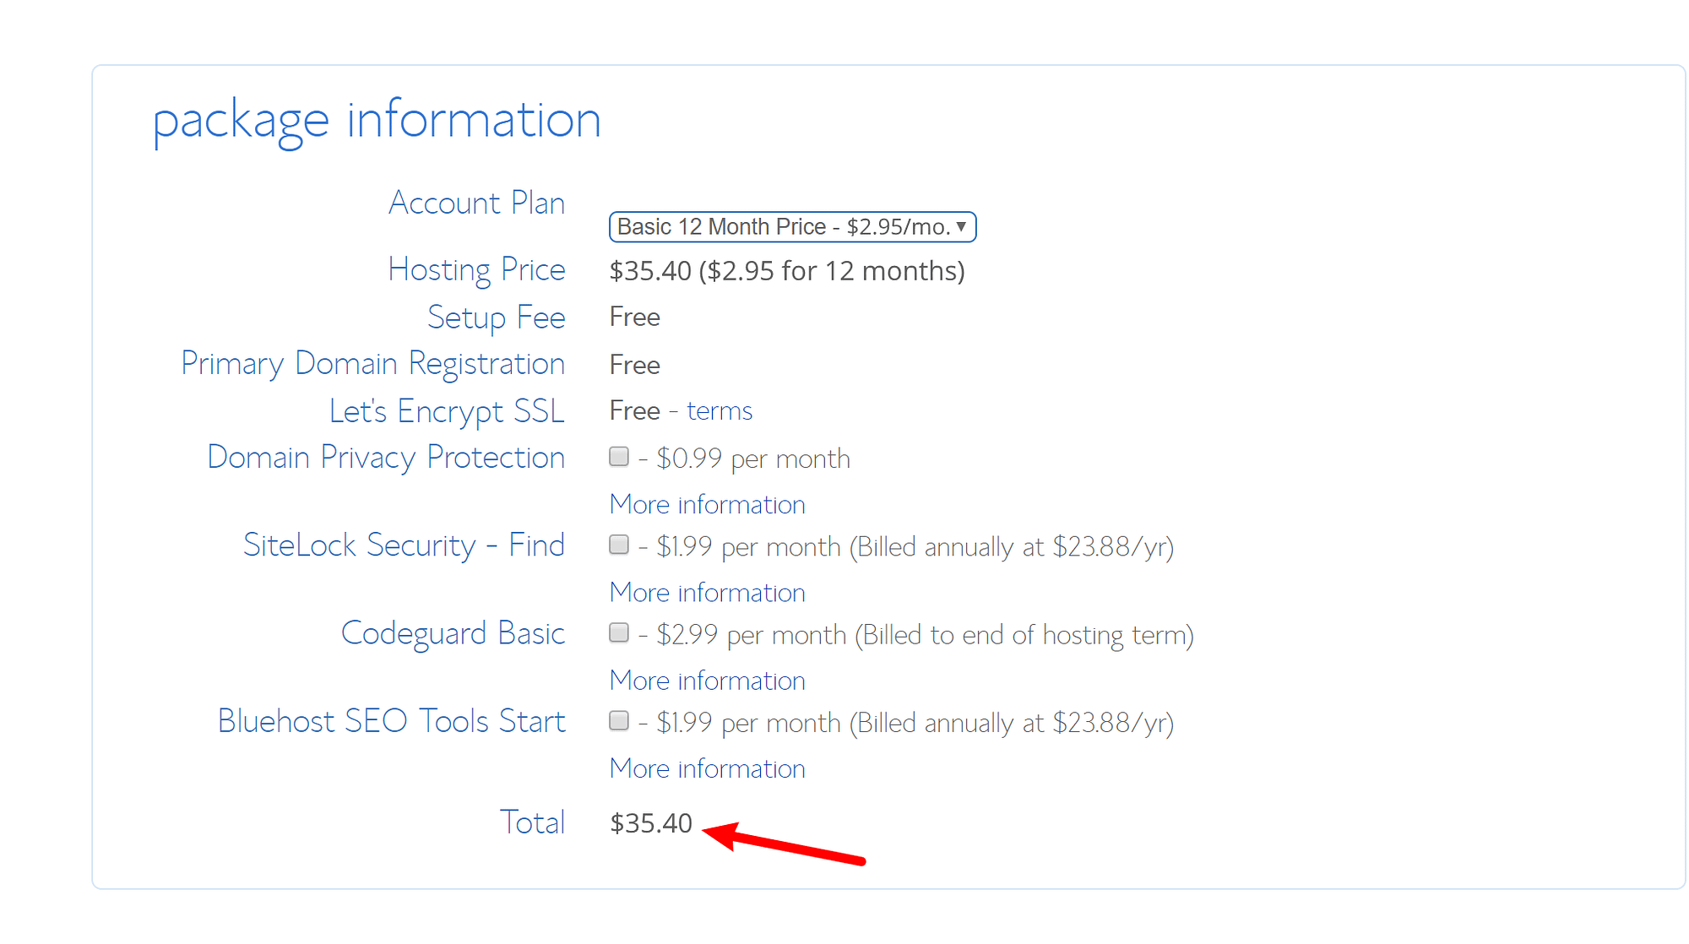Click the Bluehost SEO Tools Start label
Screen dimensions: 1689x944
click(391, 721)
